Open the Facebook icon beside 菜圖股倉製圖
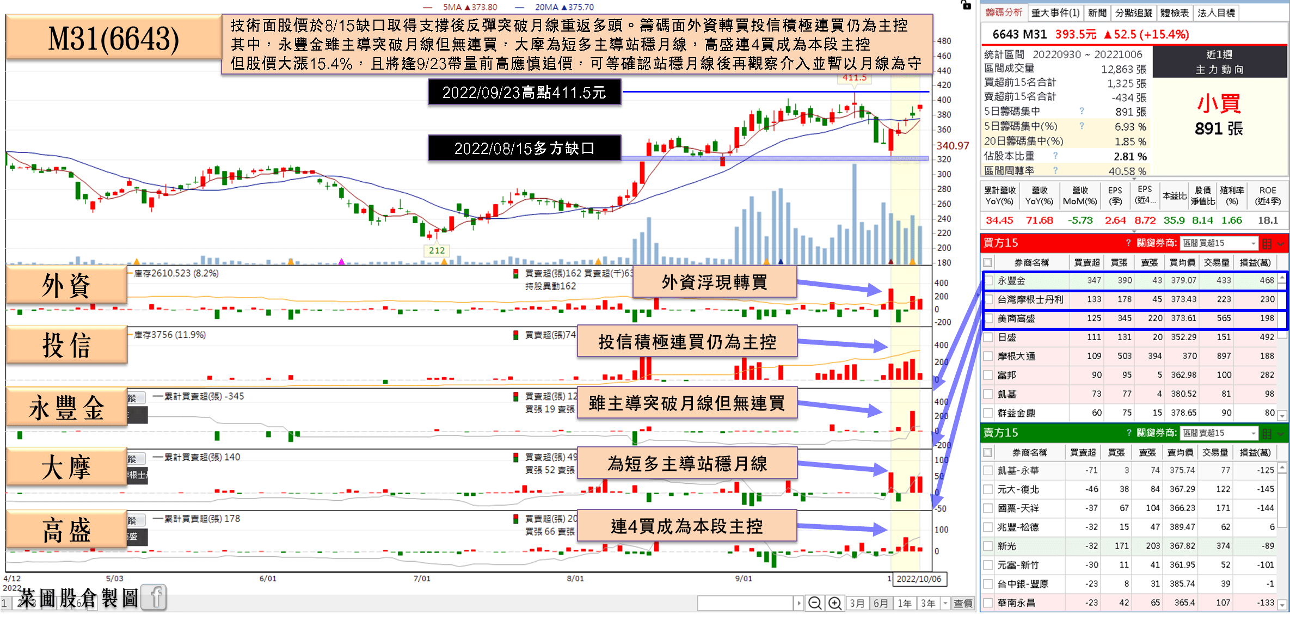 tap(155, 598)
